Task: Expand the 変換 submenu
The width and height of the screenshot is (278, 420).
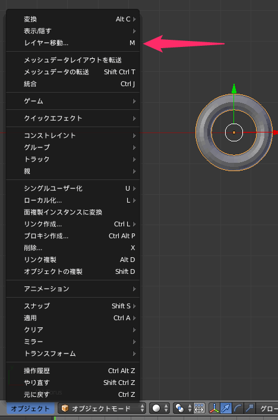Action: [73, 19]
